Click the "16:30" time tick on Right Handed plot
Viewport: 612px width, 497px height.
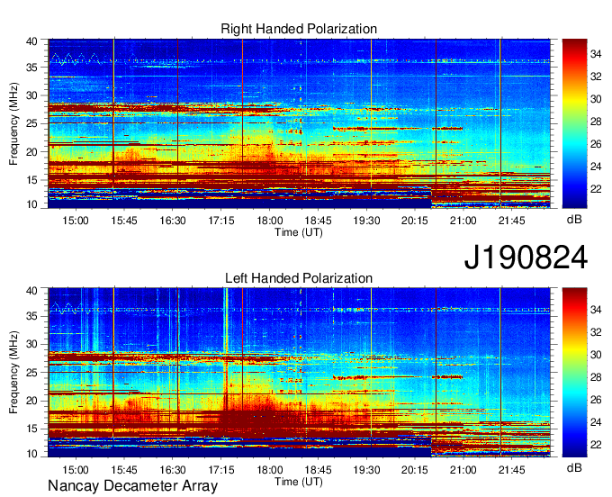tap(173, 221)
